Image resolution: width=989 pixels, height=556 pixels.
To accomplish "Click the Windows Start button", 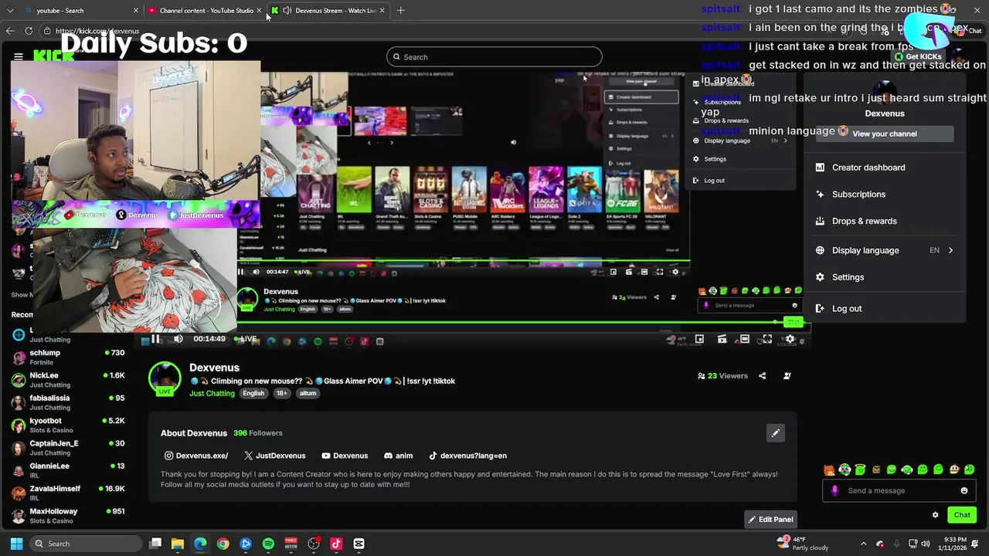I will pos(16,544).
